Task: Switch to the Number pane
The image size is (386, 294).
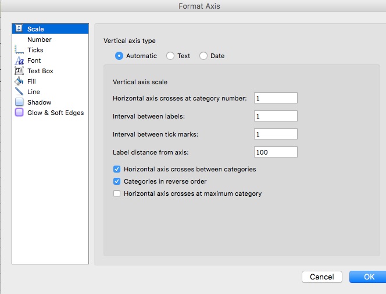Action: tap(40, 40)
